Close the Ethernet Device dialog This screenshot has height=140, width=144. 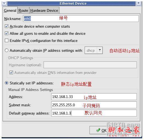[x=139, y=3]
